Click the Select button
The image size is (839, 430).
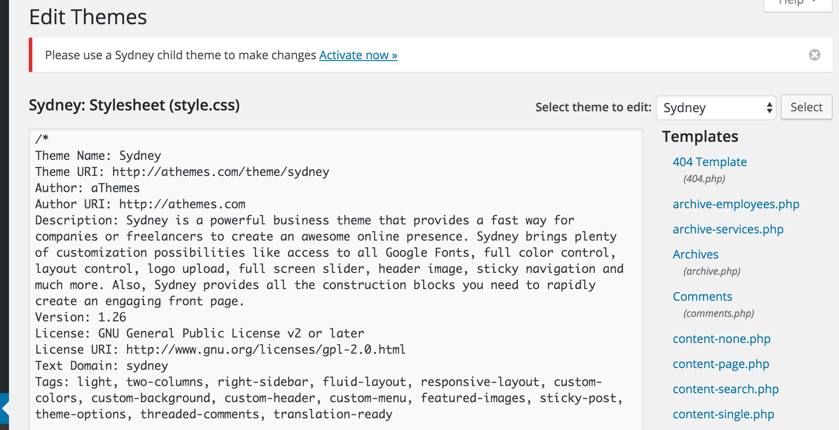806,107
